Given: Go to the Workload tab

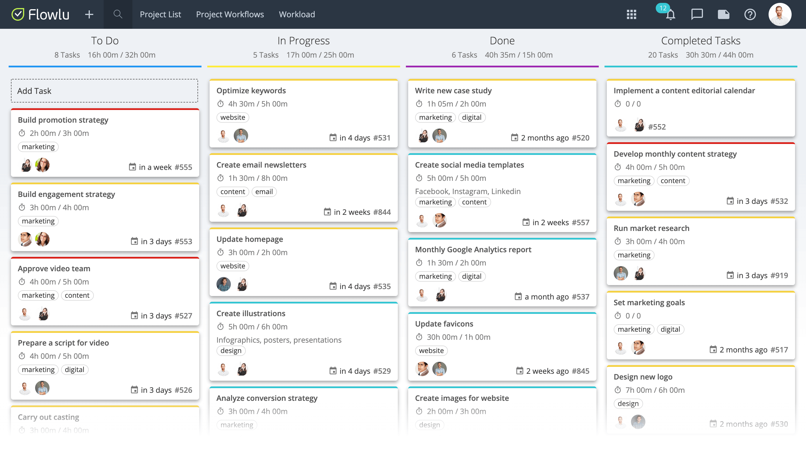Looking at the screenshot, I should point(297,14).
